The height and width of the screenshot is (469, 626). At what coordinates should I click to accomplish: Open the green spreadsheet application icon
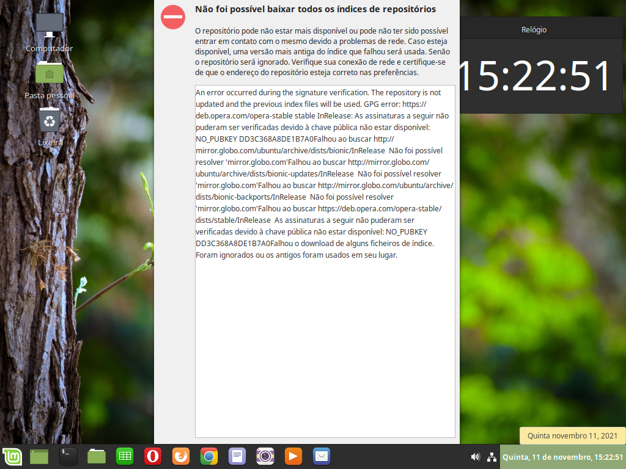125,456
